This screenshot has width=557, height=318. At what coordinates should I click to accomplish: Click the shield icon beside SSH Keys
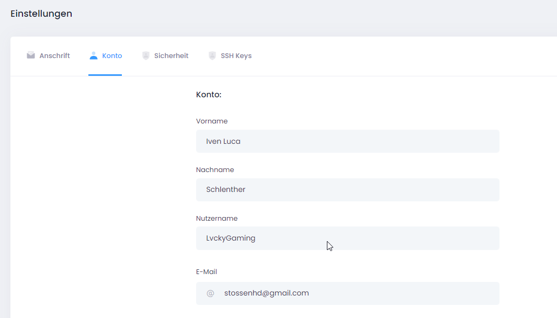(x=212, y=55)
